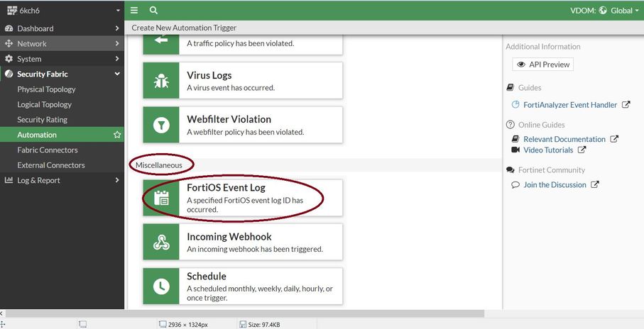The image size is (644, 329).
Task: Click the Create New Automation Trigger title
Action: coord(184,28)
